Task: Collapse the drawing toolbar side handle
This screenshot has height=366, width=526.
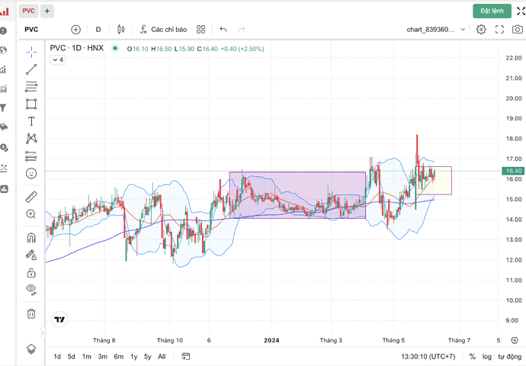Action: pos(43,333)
